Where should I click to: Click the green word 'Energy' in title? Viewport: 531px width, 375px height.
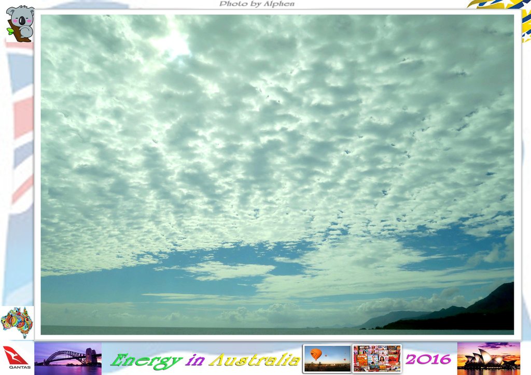point(146,360)
